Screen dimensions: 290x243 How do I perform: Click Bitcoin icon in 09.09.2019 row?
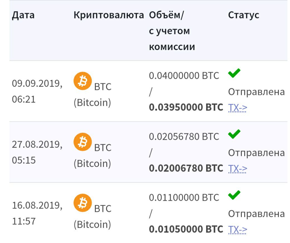82,81
